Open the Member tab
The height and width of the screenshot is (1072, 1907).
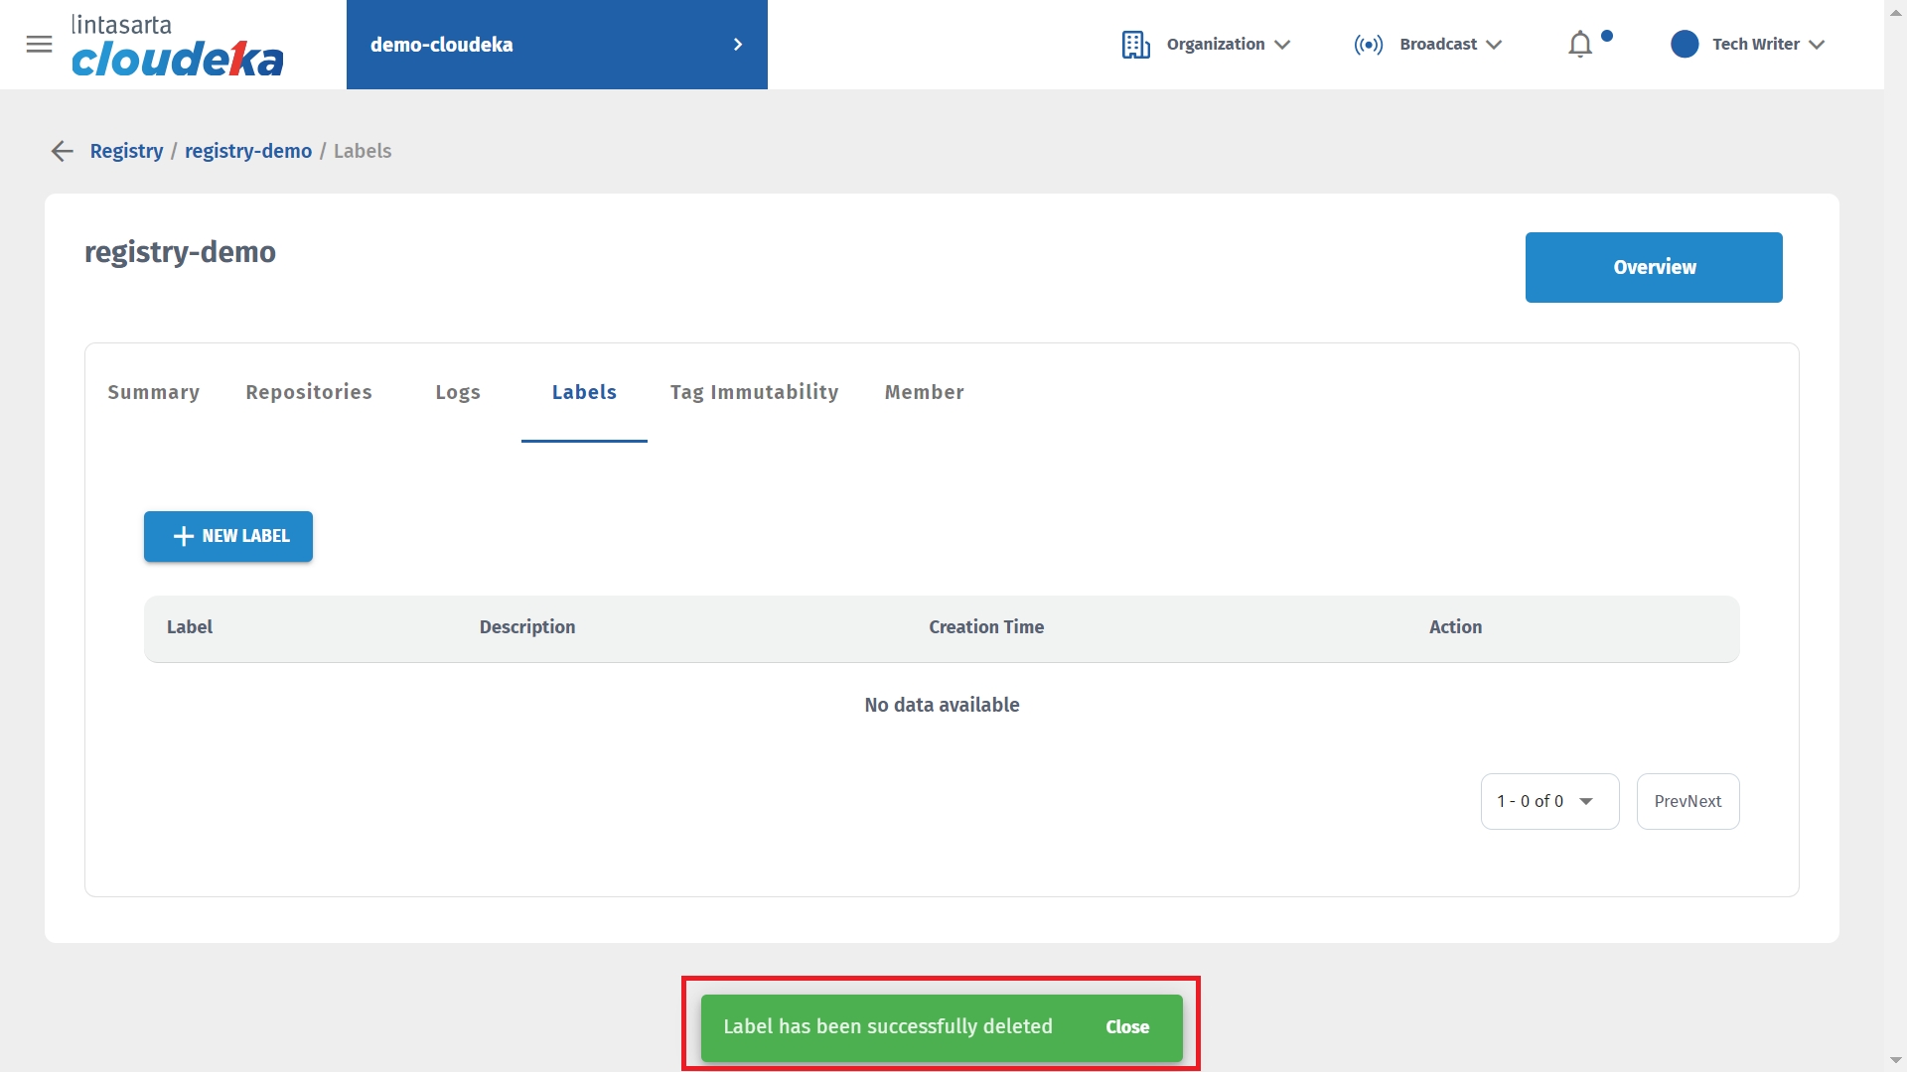point(924,392)
